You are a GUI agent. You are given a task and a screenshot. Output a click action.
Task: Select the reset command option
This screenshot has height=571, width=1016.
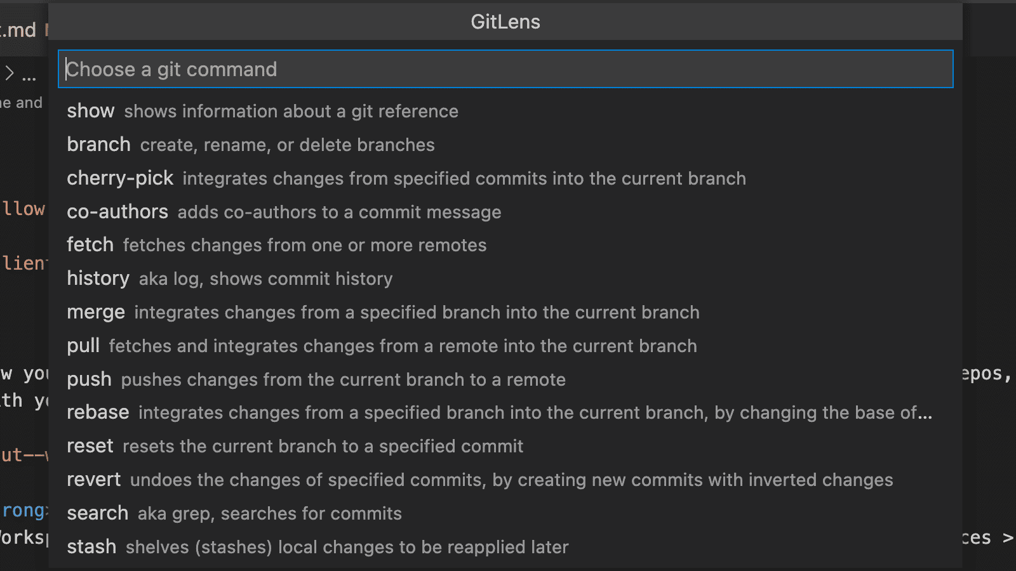point(505,446)
